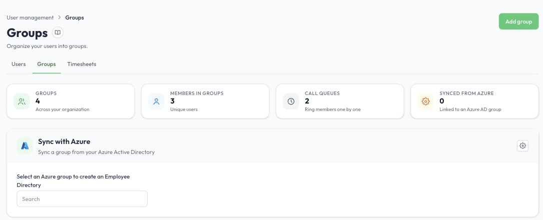Click the call queues count value 2
543x220 pixels.
pyautogui.click(x=307, y=101)
